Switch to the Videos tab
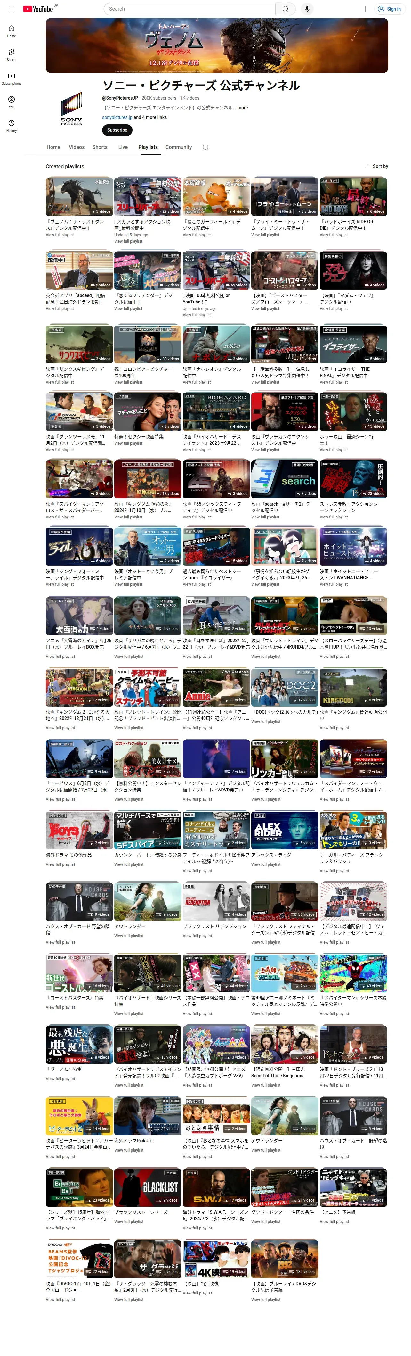Viewport: 411px width, 1356px height. pyautogui.click(x=77, y=147)
